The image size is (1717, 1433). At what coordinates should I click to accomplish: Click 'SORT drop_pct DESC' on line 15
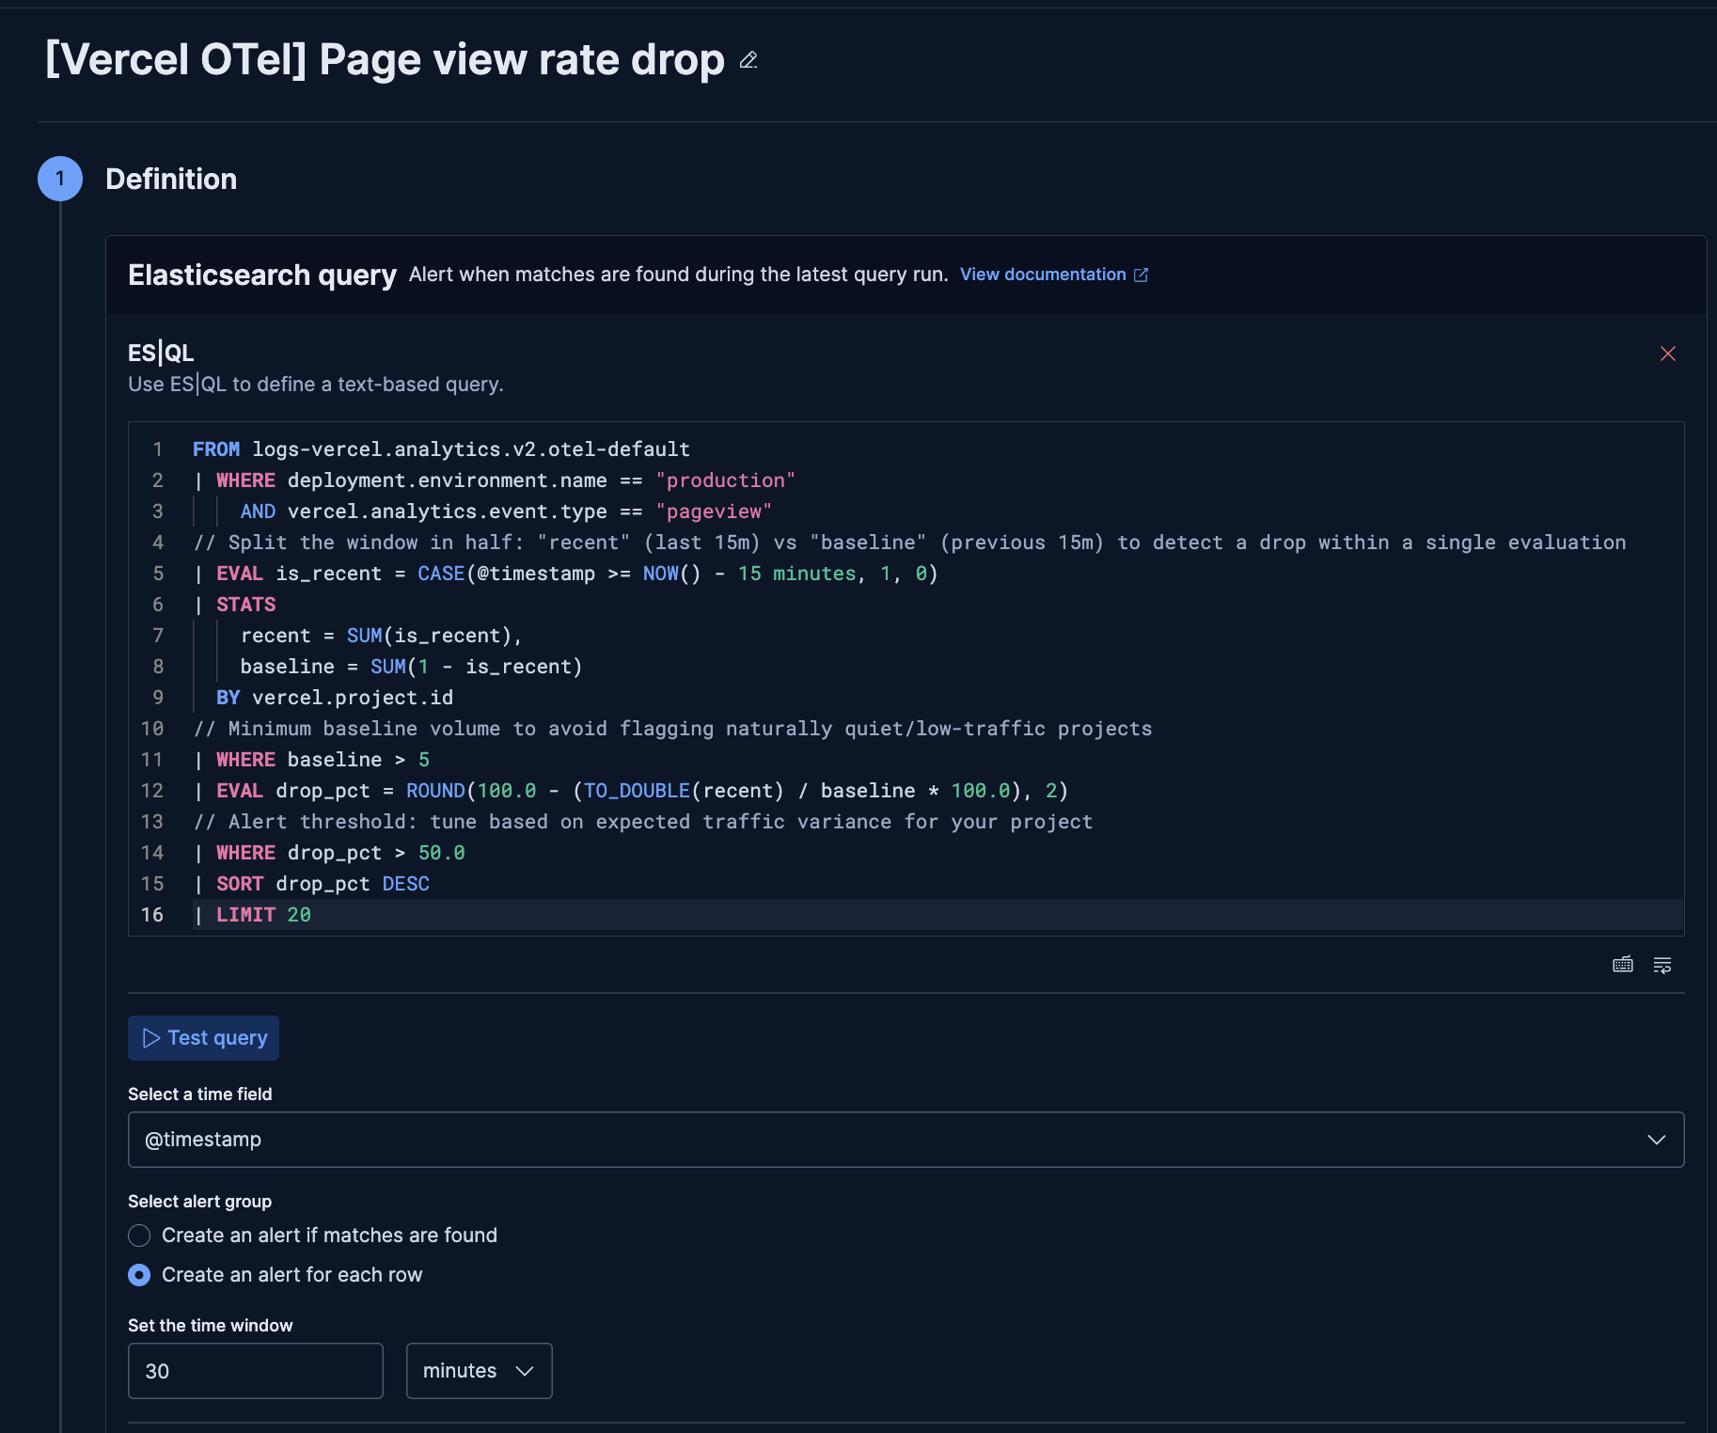click(323, 884)
